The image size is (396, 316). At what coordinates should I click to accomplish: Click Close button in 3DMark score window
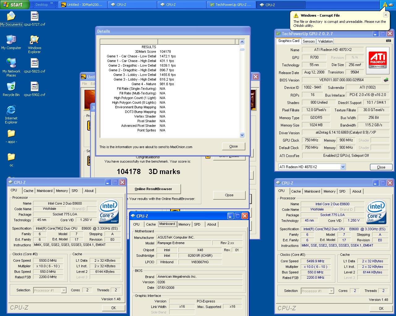[x=229, y=195]
